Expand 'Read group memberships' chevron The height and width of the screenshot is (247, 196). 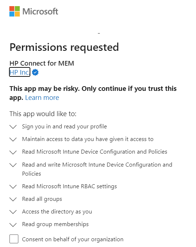click(13, 225)
